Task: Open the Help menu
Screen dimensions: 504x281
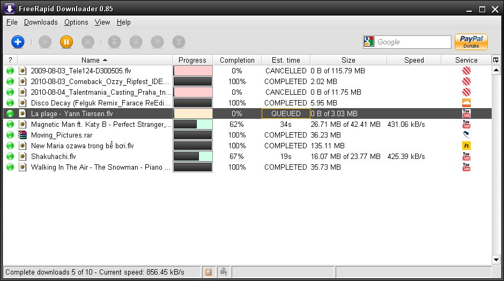Action: [x=123, y=22]
